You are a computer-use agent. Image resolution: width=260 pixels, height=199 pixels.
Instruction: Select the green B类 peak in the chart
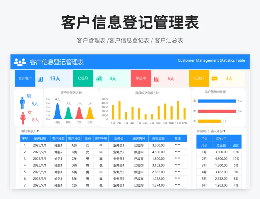click(x=68, y=113)
